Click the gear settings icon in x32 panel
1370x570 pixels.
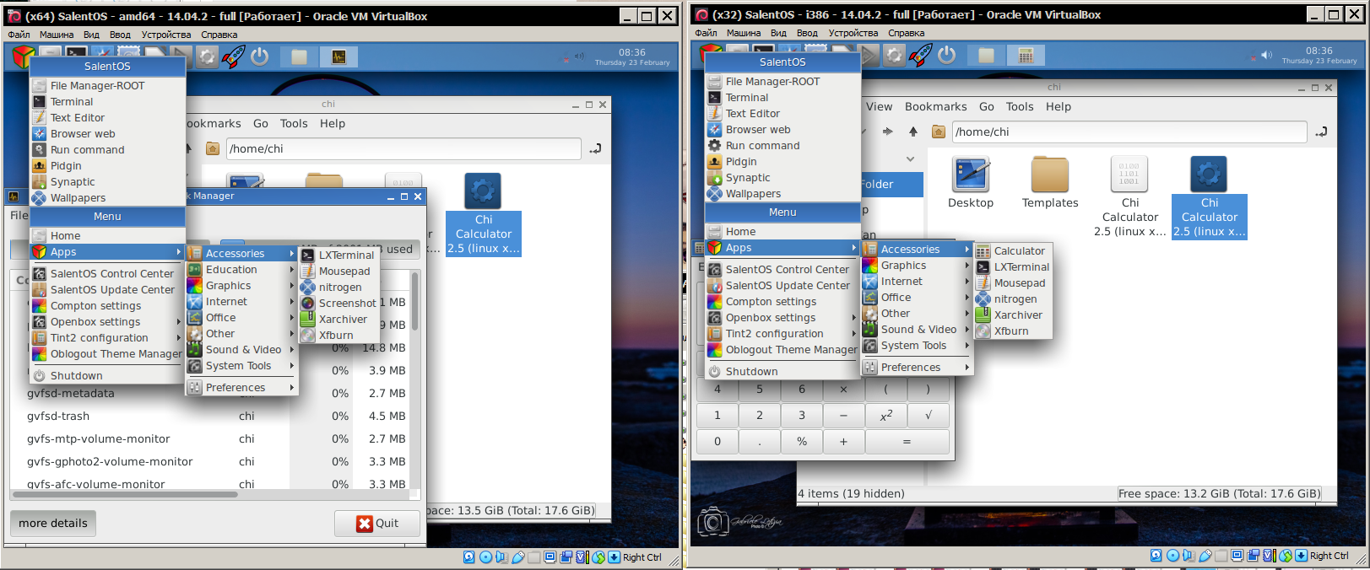point(894,55)
